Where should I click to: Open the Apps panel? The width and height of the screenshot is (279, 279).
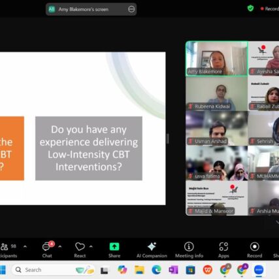[x=223, y=250]
